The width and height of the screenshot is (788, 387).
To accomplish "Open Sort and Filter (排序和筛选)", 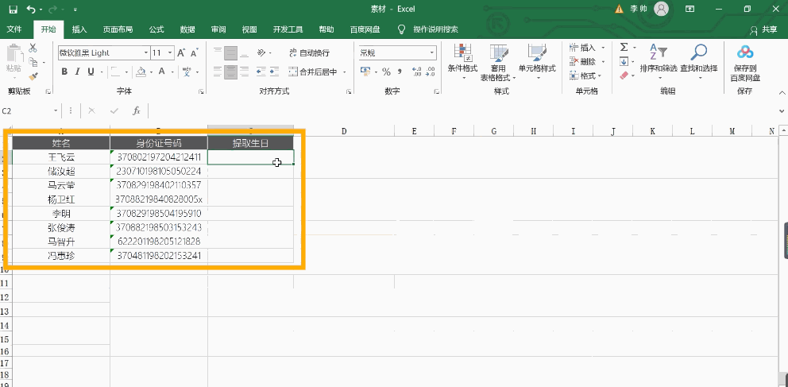I will (x=659, y=63).
